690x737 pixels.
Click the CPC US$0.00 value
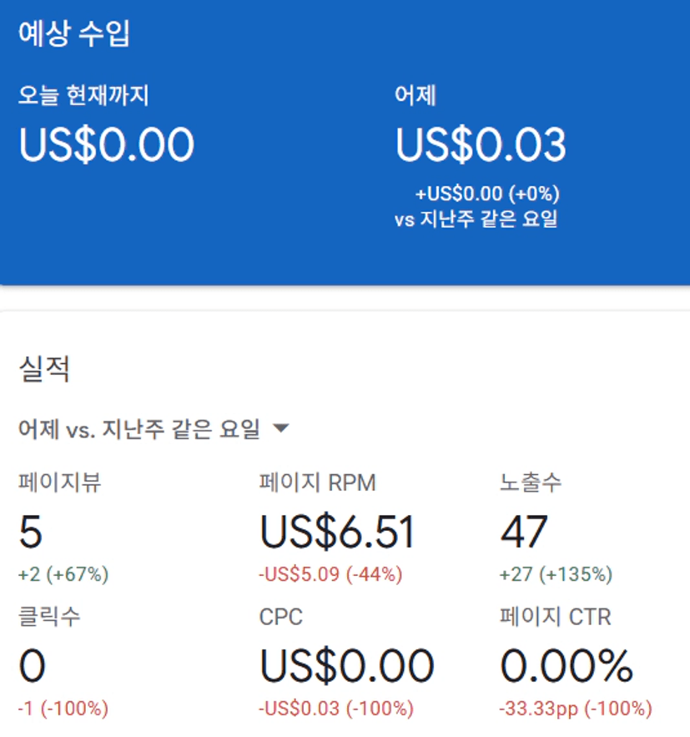346,665
